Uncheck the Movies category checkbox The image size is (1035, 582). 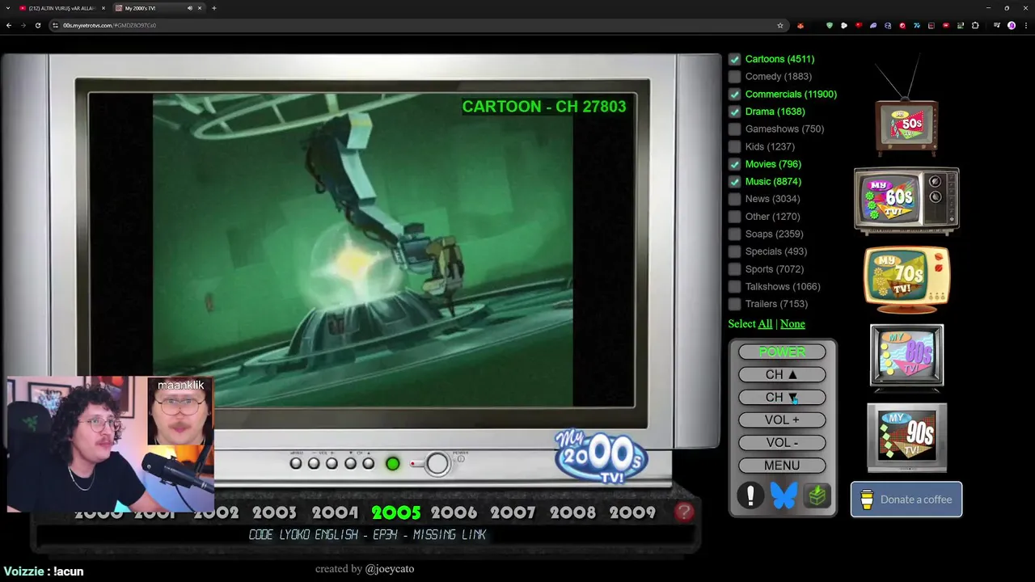[734, 164]
